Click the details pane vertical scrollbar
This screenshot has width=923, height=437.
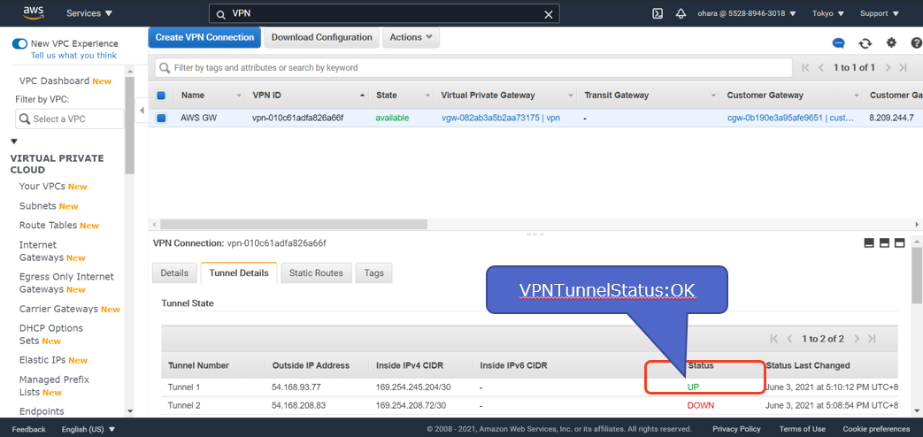[917, 275]
